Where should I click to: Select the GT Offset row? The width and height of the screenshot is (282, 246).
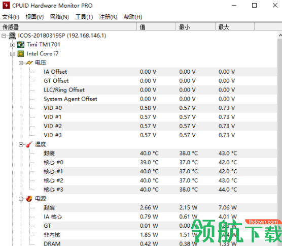click(160, 81)
